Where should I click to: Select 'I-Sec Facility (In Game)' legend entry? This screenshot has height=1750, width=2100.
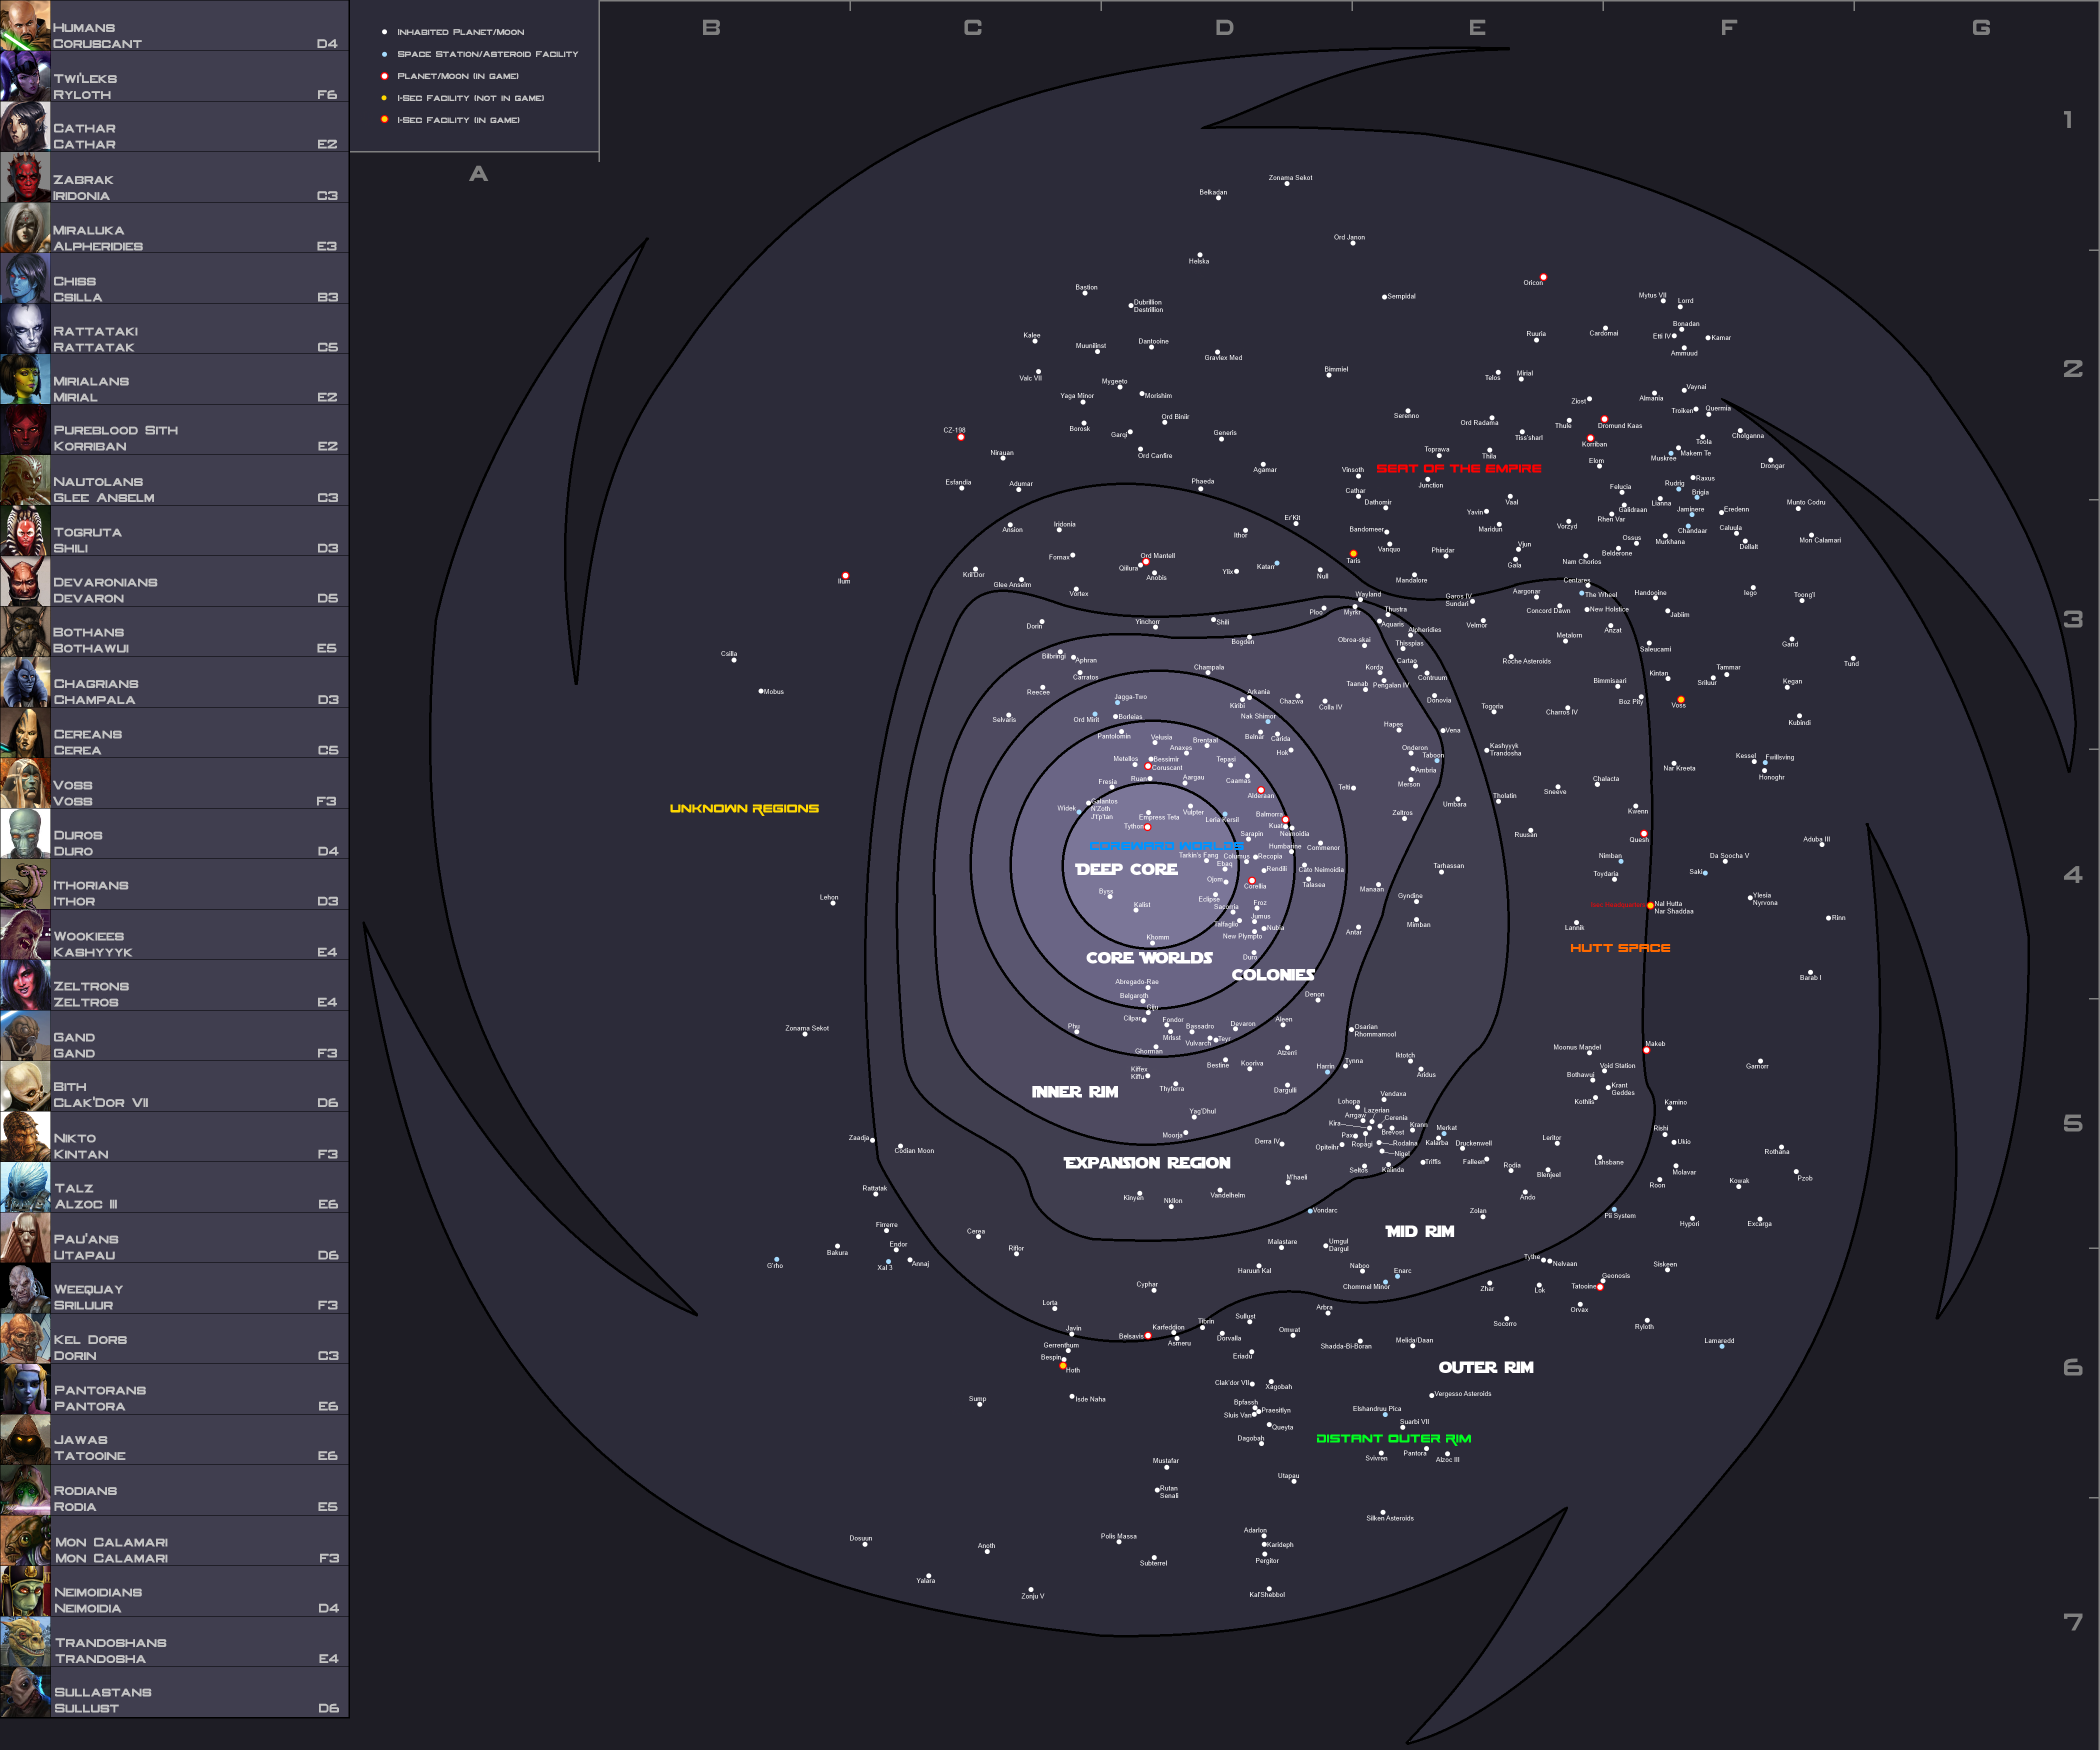coord(451,120)
